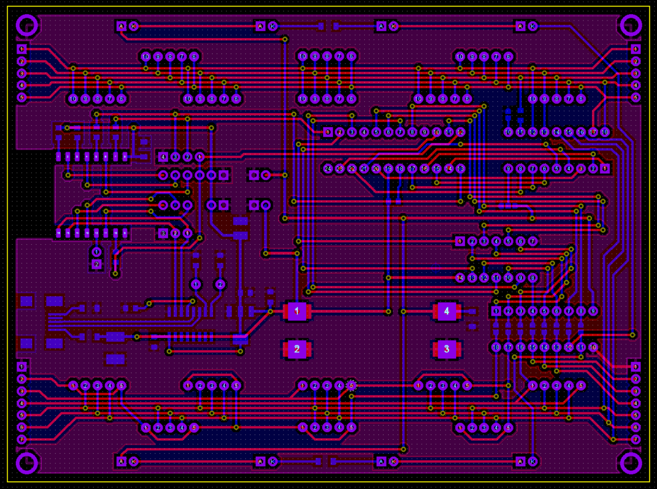This screenshot has width=657, height=489.
Task: Select the top-right corner mounting hole
Action: (x=631, y=25)
